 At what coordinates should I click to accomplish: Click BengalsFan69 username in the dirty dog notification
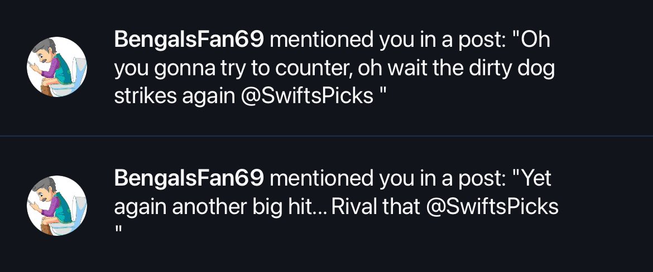(x=189, y=40)
